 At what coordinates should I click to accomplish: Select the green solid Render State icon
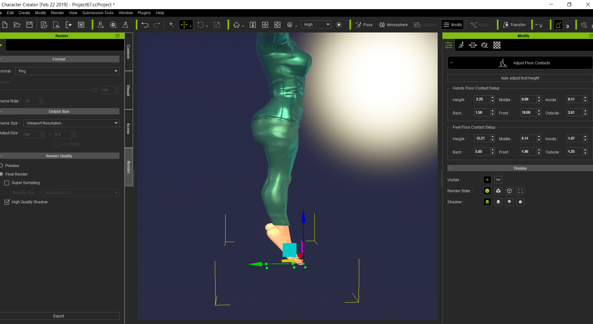(487, 191)
